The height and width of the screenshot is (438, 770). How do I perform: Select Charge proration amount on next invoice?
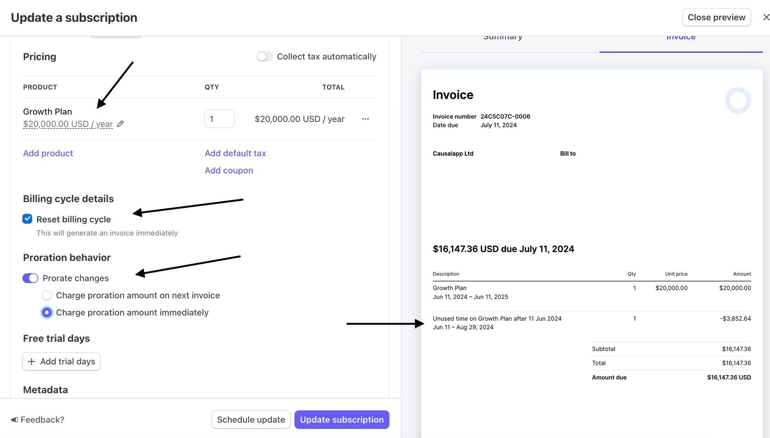click(47, 295)
